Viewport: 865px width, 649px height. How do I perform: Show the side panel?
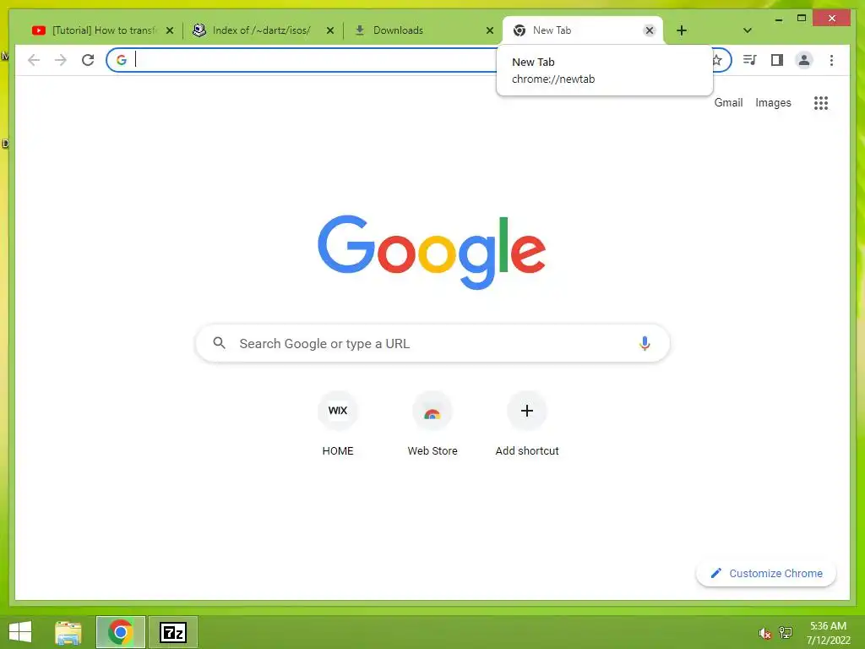point(777,60)
